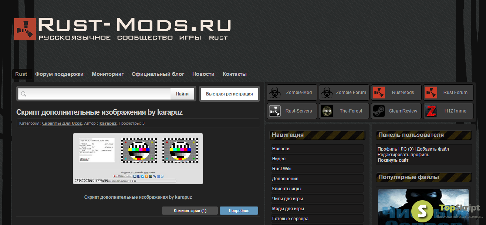Click the Zombie Forum biohazard icon
This screenshot has height=225, width=486.
pos(327,93)
